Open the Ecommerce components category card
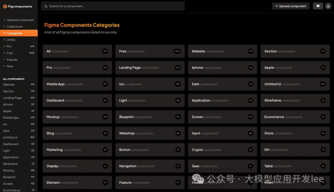 (x=295, y=117)
